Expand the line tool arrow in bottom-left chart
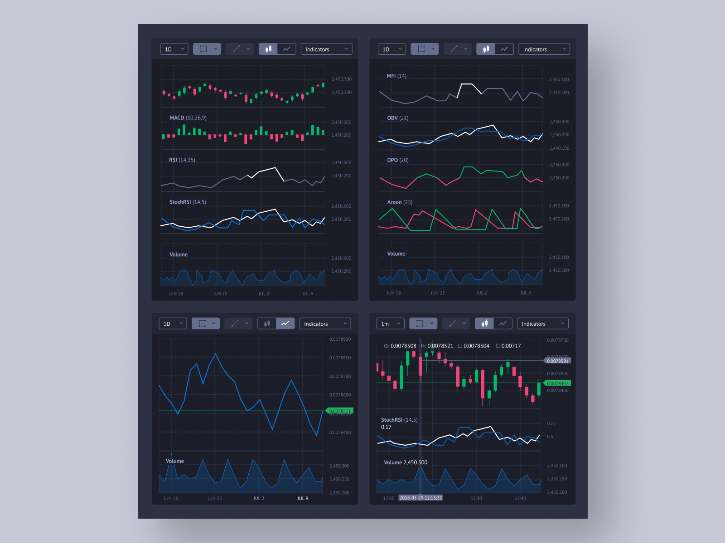This screenshot has height=543, width=725. (246, 324)
